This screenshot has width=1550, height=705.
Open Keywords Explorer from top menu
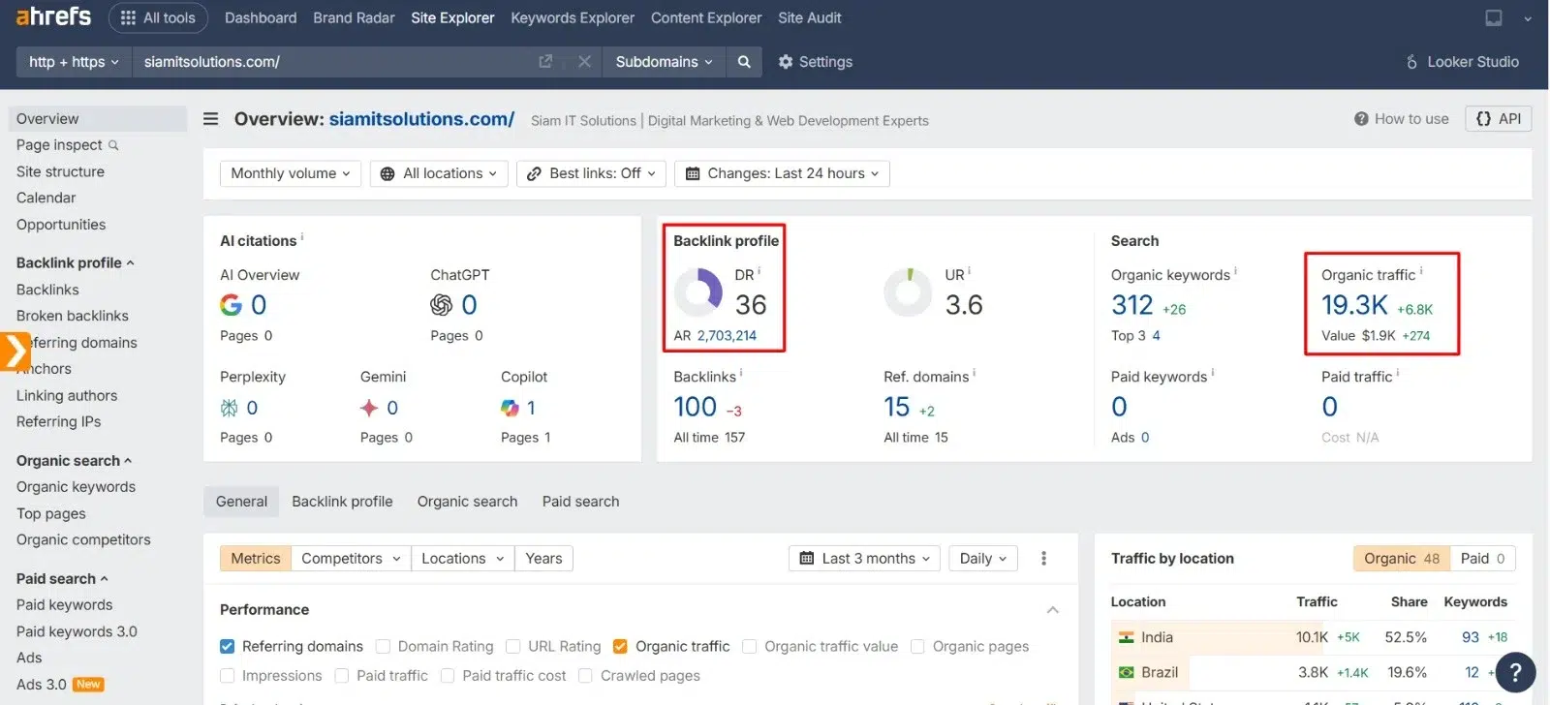(572, 17)
